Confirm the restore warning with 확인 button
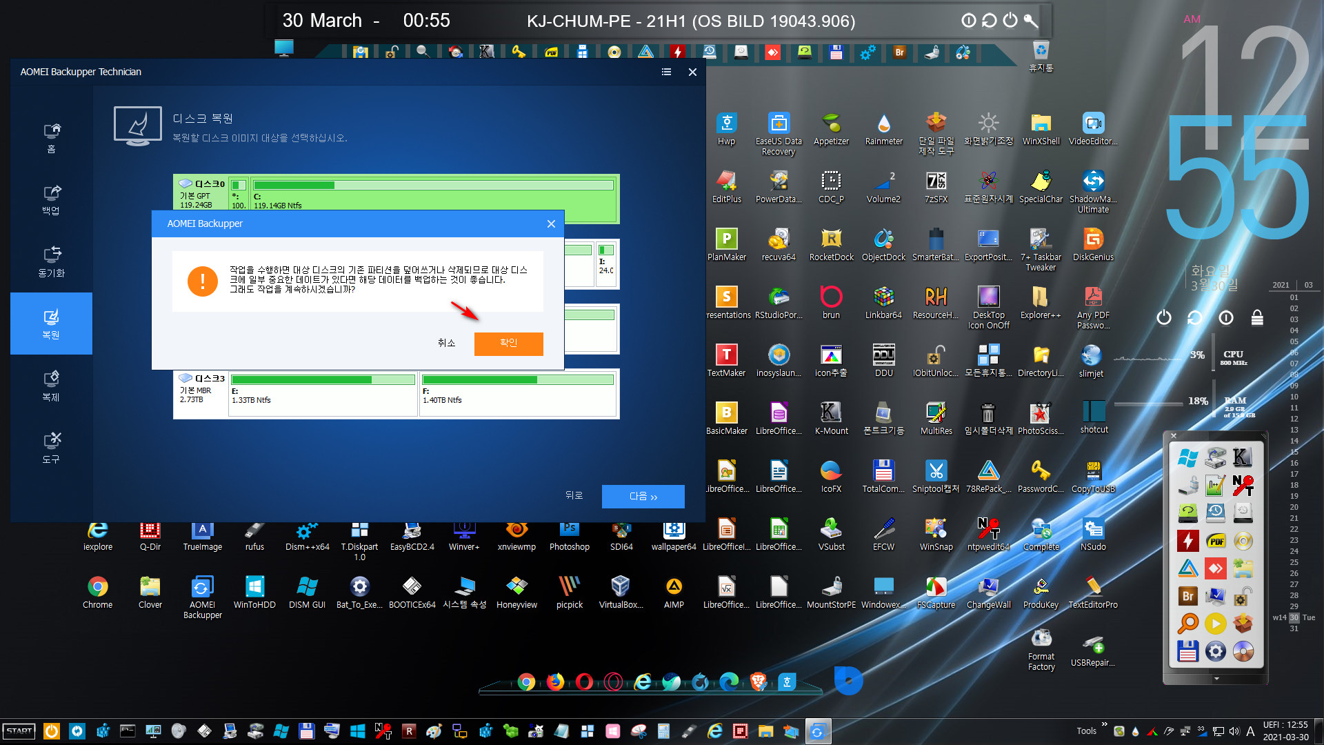 [x=508, y=343]
